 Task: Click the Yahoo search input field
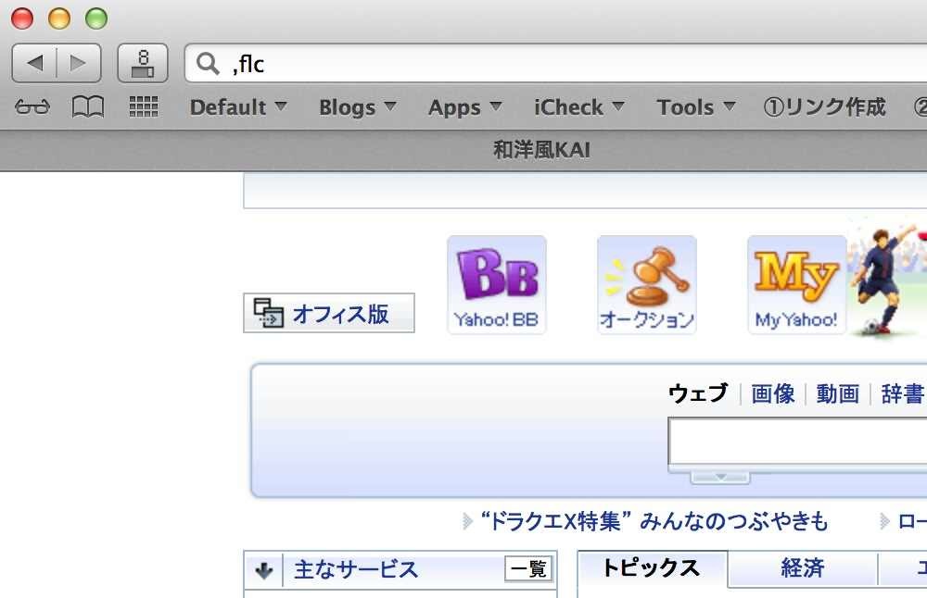pyautogui.click(x=797, y=441)
